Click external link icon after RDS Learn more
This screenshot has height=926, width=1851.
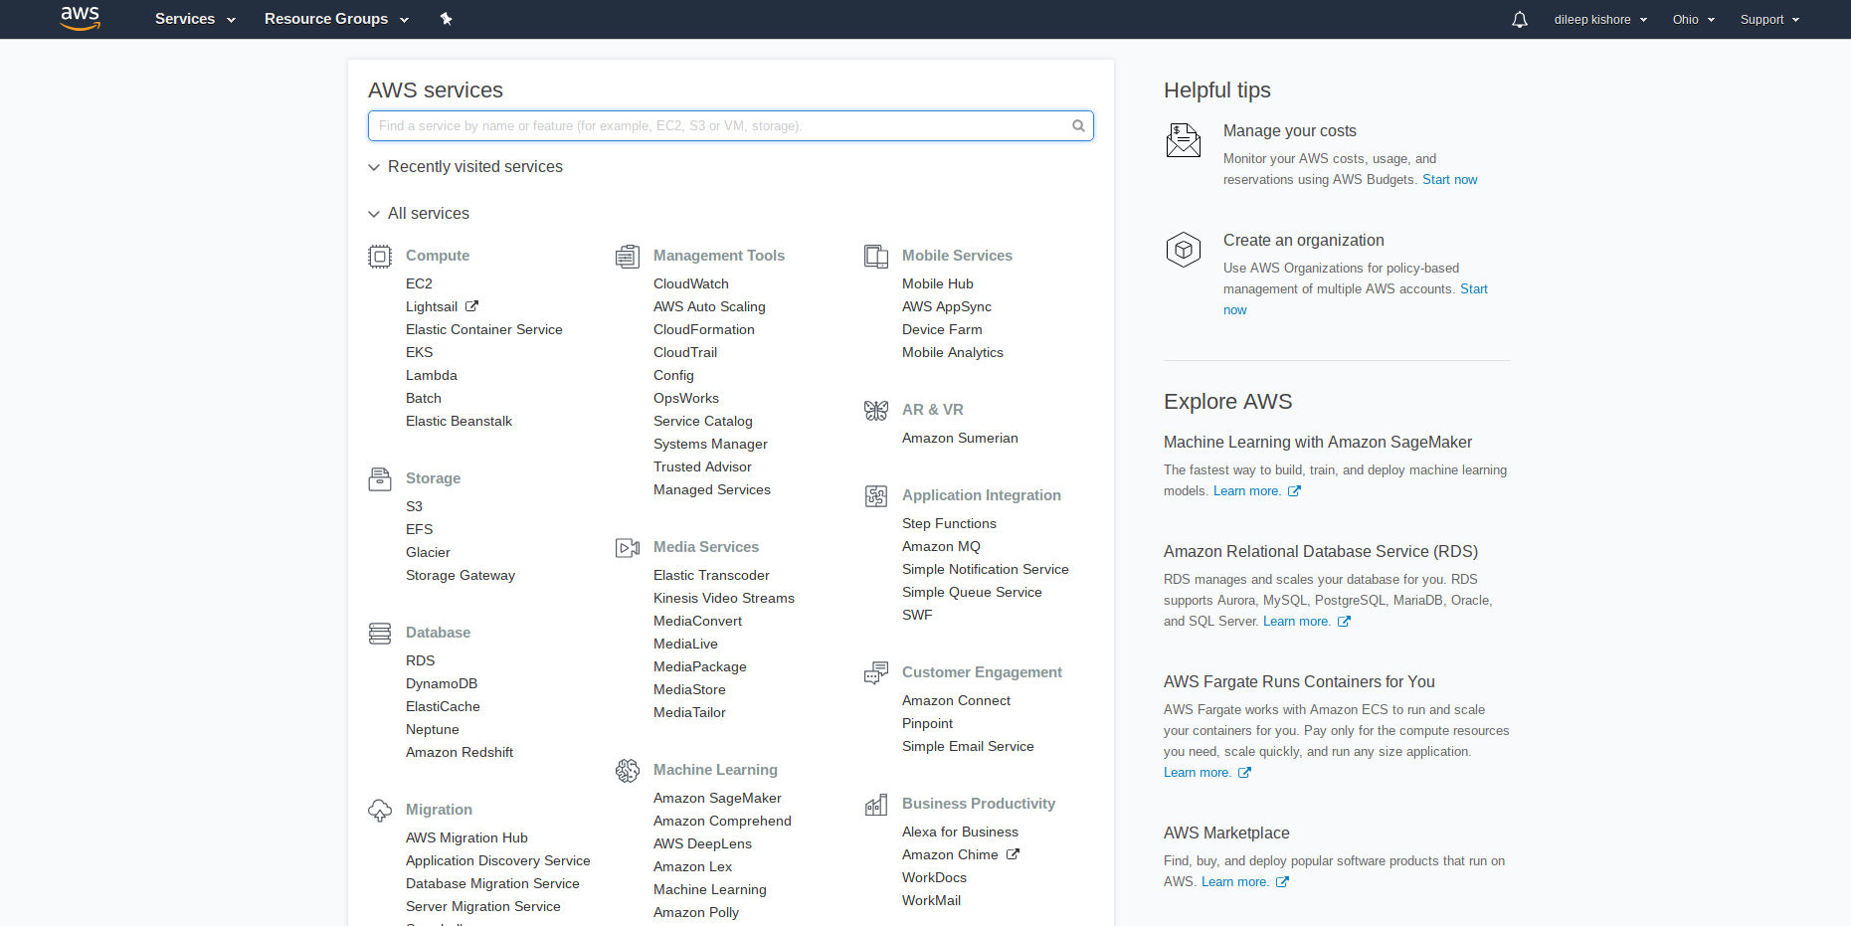click(x=1344, y=622)
